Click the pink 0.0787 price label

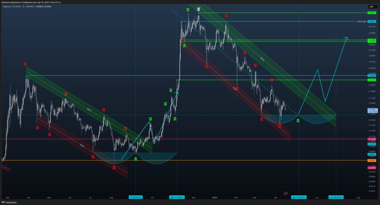pos(371,168)
